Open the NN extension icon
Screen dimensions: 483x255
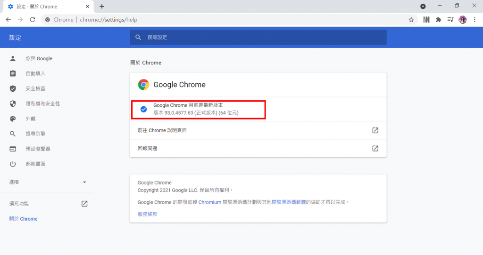point(426,20)
